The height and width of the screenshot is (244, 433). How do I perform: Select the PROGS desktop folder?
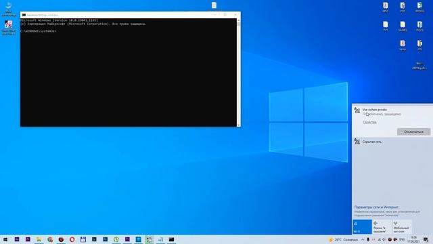click(x=419, y=7)
